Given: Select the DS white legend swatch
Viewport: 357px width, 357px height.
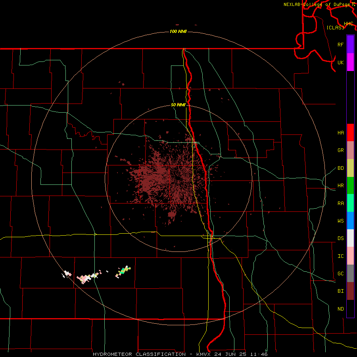Looking at the screenshot, I should pyautogui.click(x=350, y=238).
